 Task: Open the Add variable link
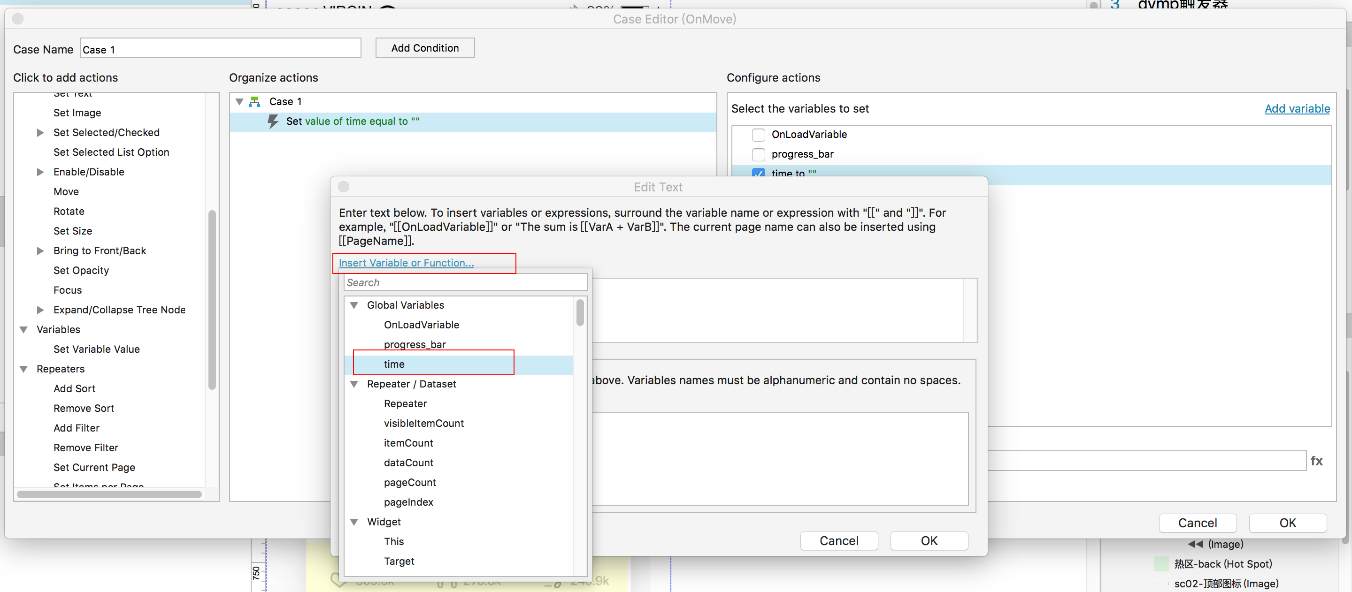1296,108
